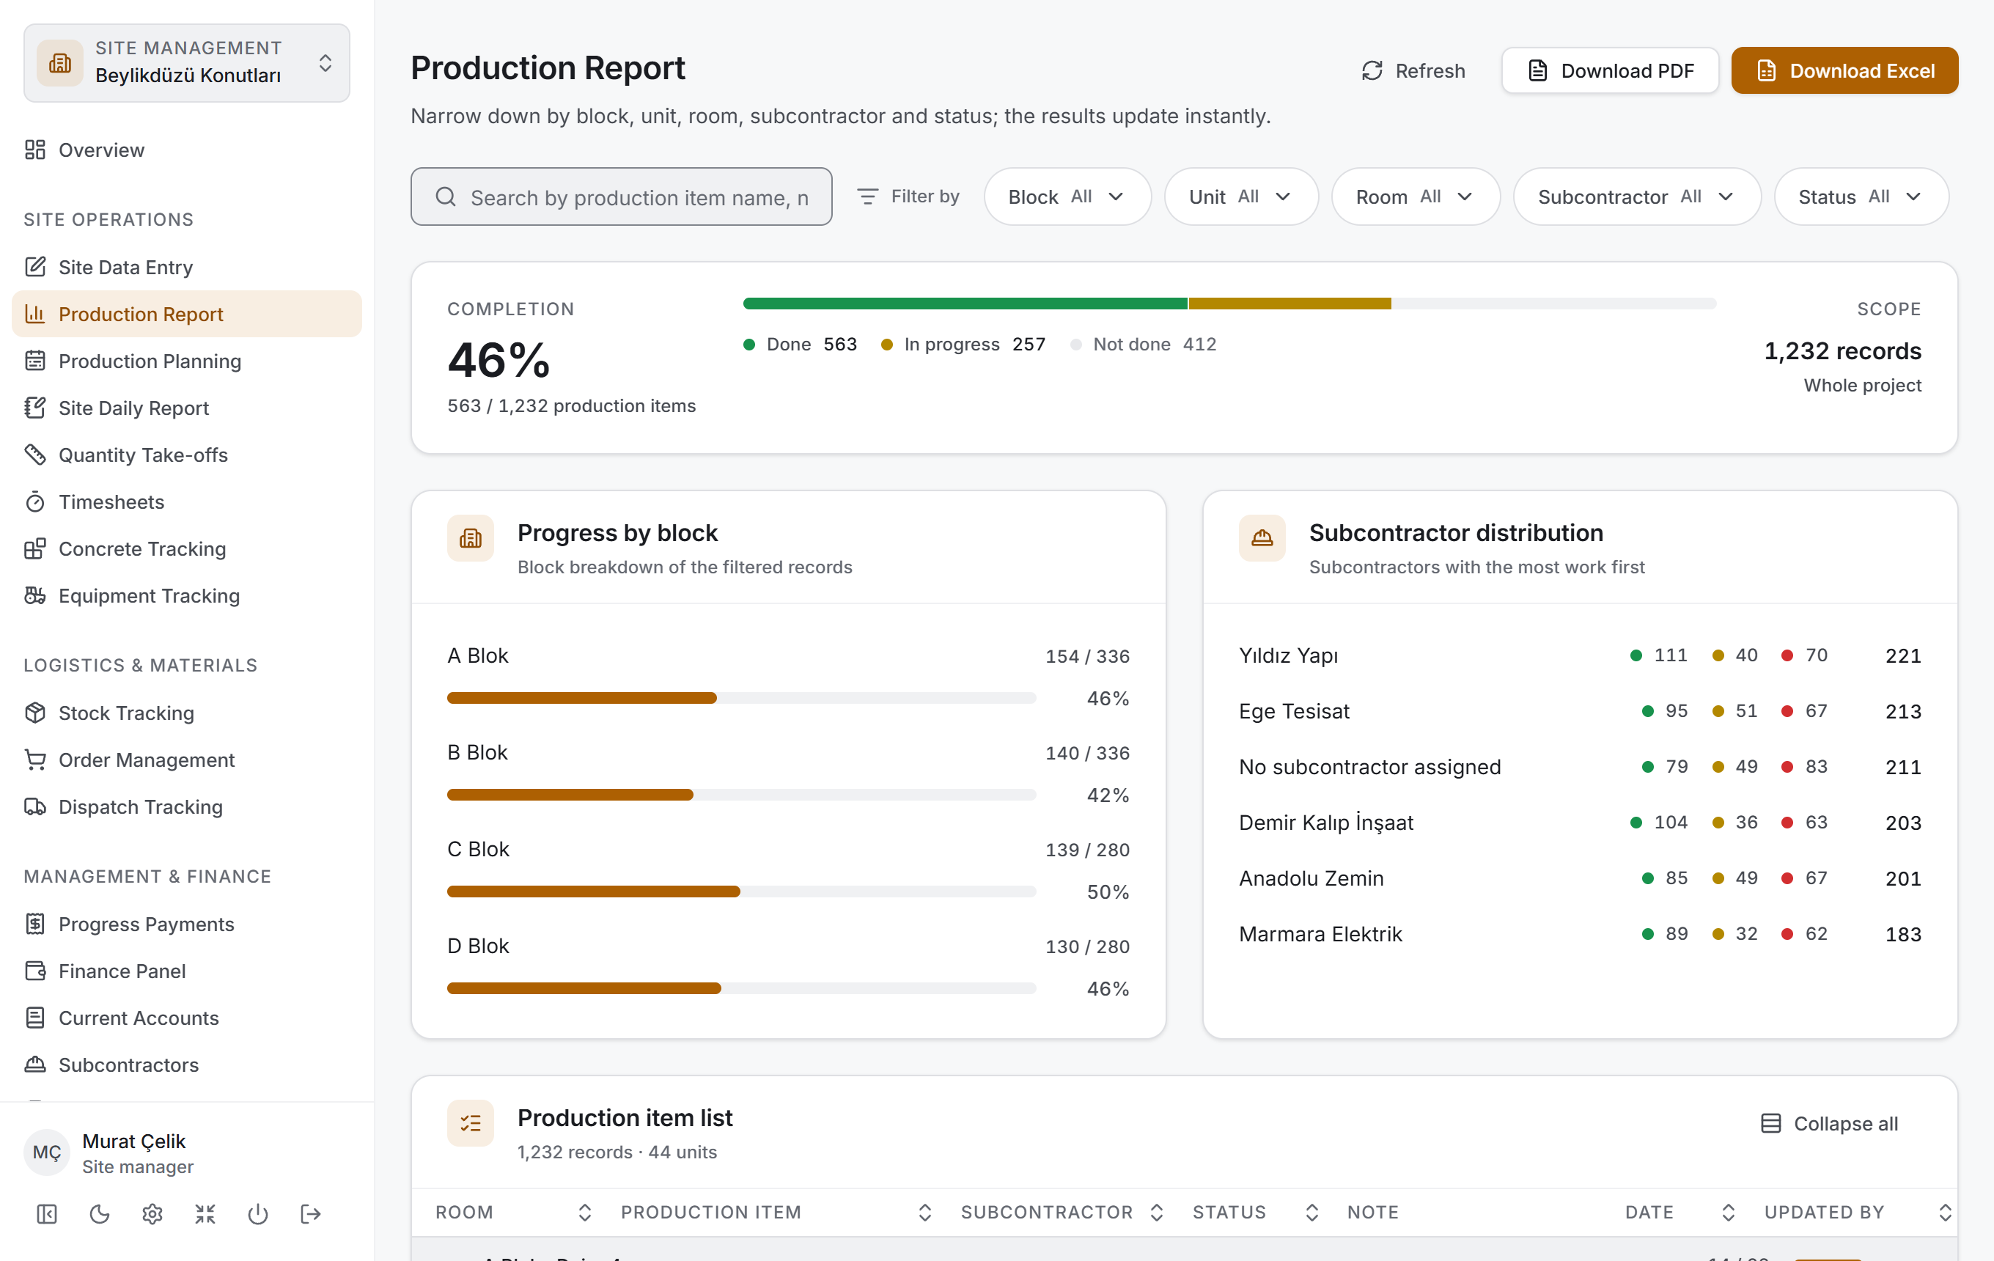This screenshot has width=1994, height=1261.
Task: Navigate to Current Accounts
Action: pyautogui.click(x=186, y=1018)
